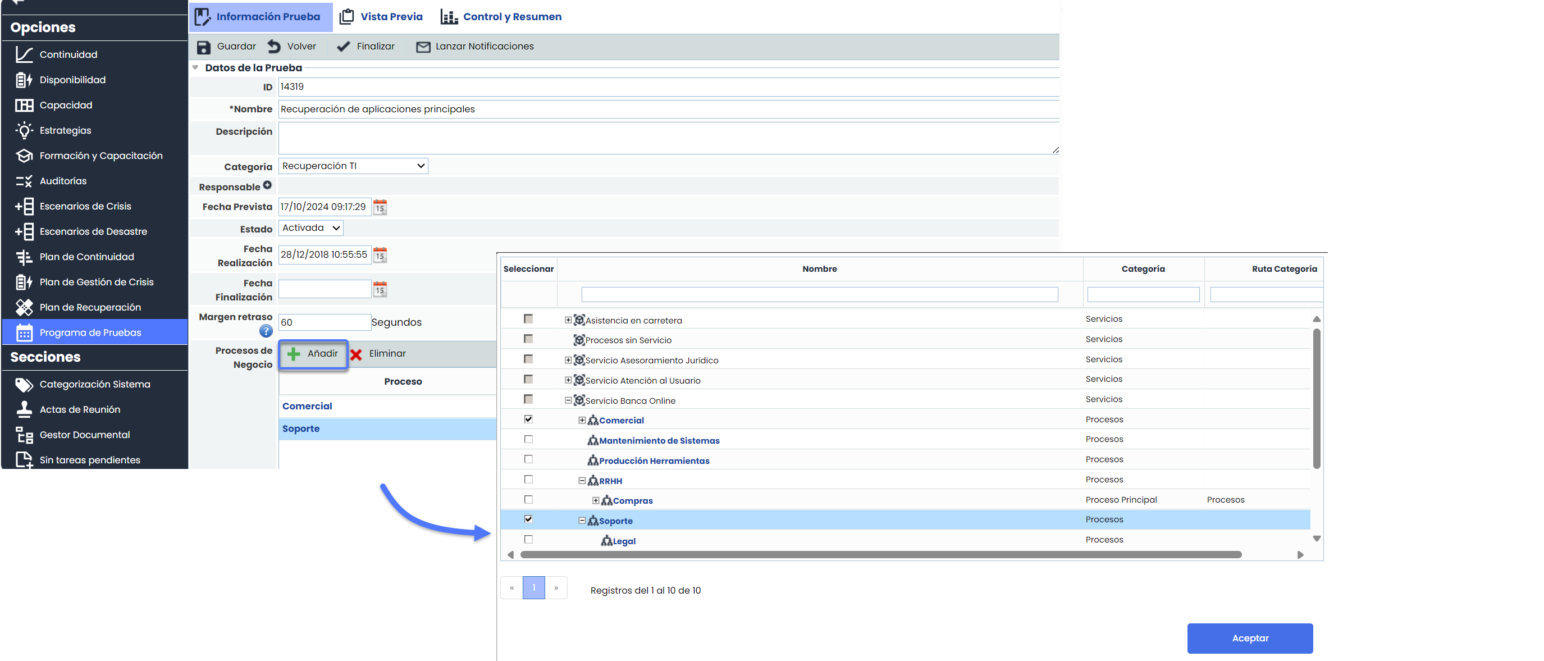Open the Fecha Finalización calendar icon
Viewport: 1544px width, 661px height.
(380, 289)
